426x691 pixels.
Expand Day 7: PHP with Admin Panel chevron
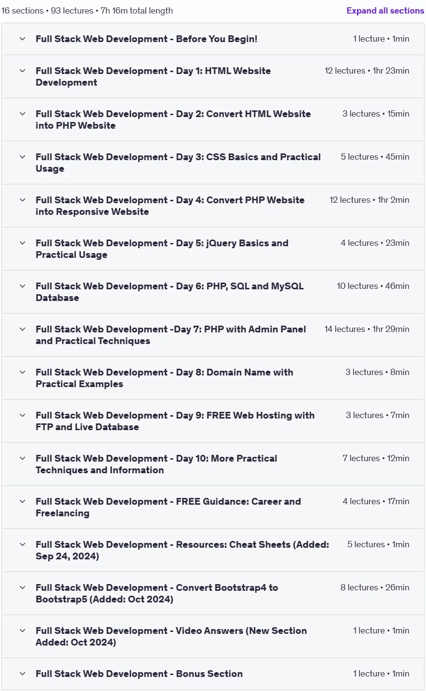coord(22,329)
